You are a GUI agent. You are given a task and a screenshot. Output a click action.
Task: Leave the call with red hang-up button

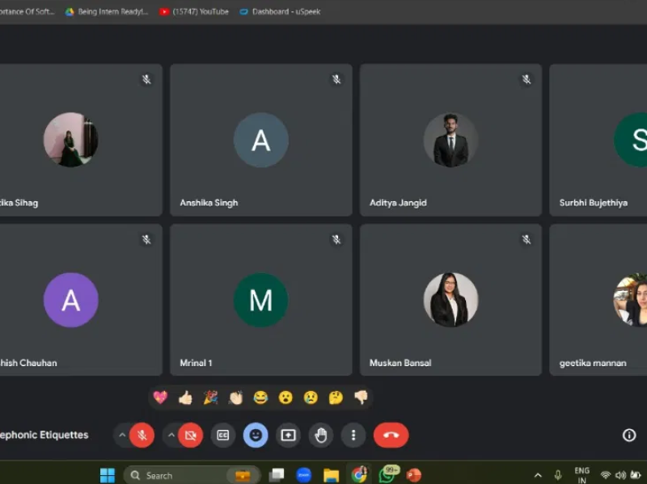391,435
